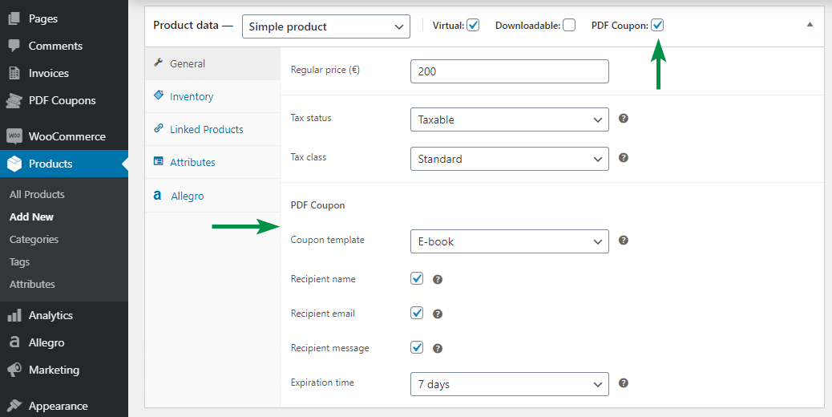The height and width of the screenshot is (417, 832).
Task: Expand the Expiration time dropdown
Action: [x=509, y=384]
